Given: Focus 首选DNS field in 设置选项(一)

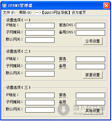Looking at the screenshot, I should (91, 26).
